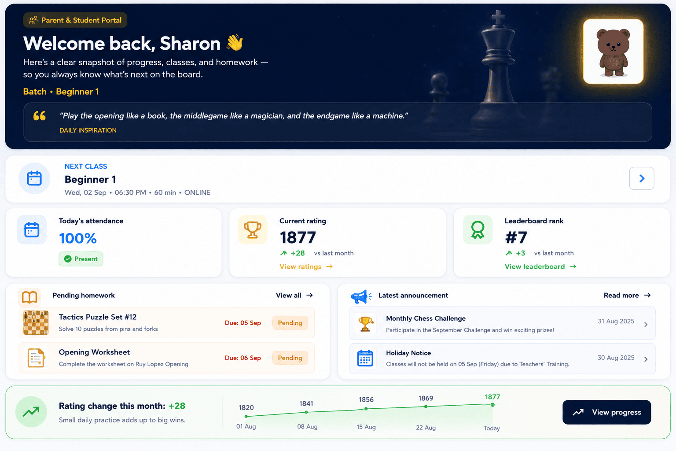
Task: Click the Parent & Student Portal badge
Action: (75, 20)
